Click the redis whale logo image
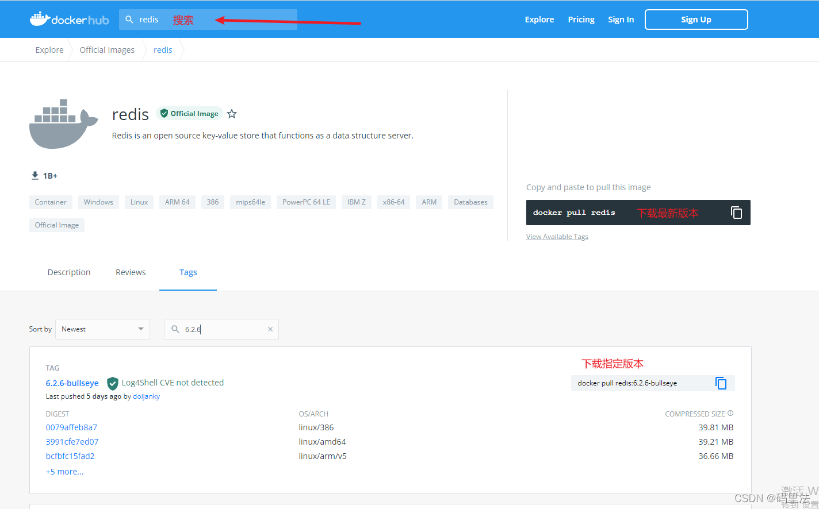This screenshot has height=509, width=819. (63, 124)
